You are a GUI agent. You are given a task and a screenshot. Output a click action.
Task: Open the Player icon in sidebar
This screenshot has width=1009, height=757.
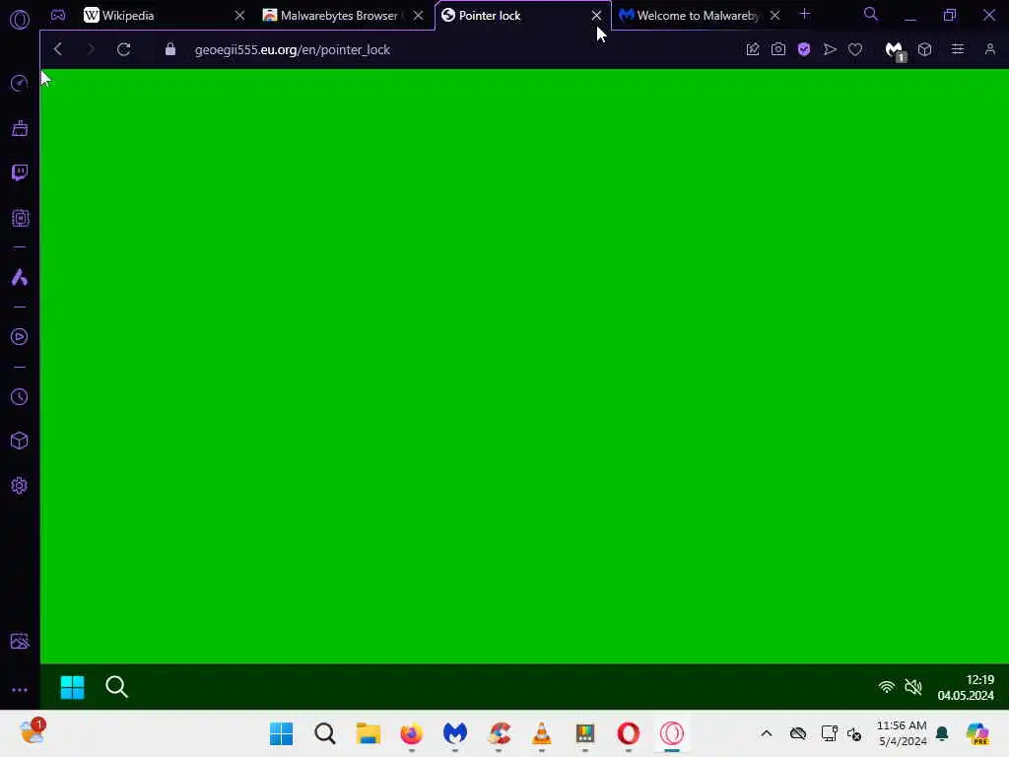[x=20, y=337]
